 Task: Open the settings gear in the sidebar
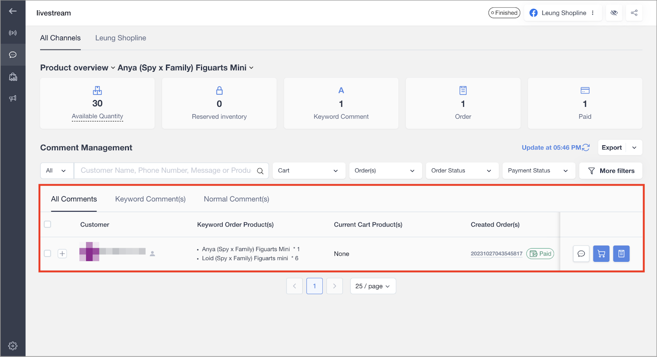click(13, 346)
